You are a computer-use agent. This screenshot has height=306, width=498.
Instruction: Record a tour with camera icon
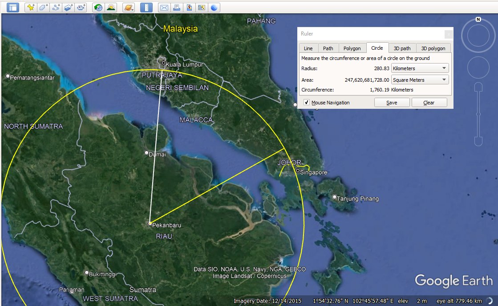(x=81, y=7)
